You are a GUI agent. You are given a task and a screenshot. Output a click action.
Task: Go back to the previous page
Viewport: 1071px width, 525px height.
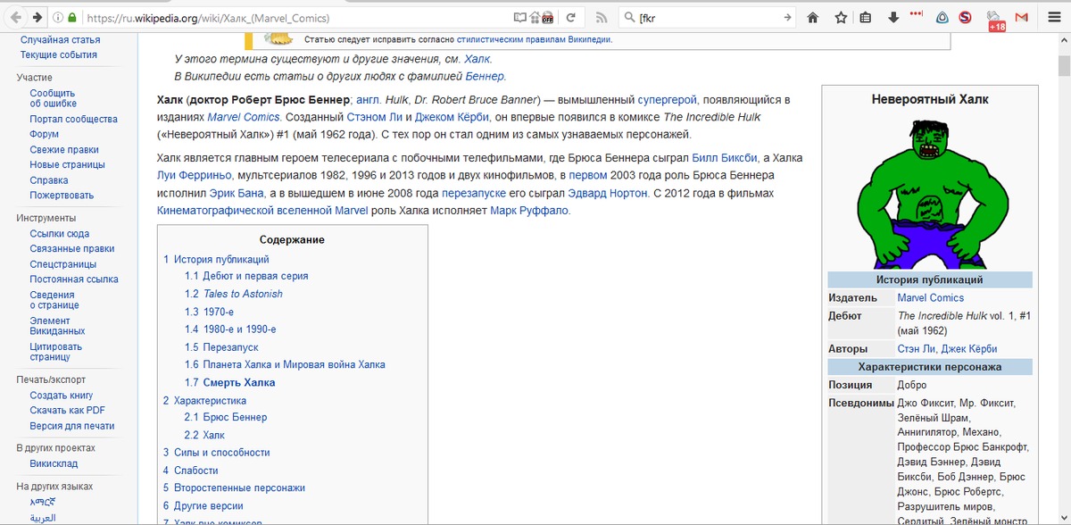pyautogui.click(x=15, y=17)
